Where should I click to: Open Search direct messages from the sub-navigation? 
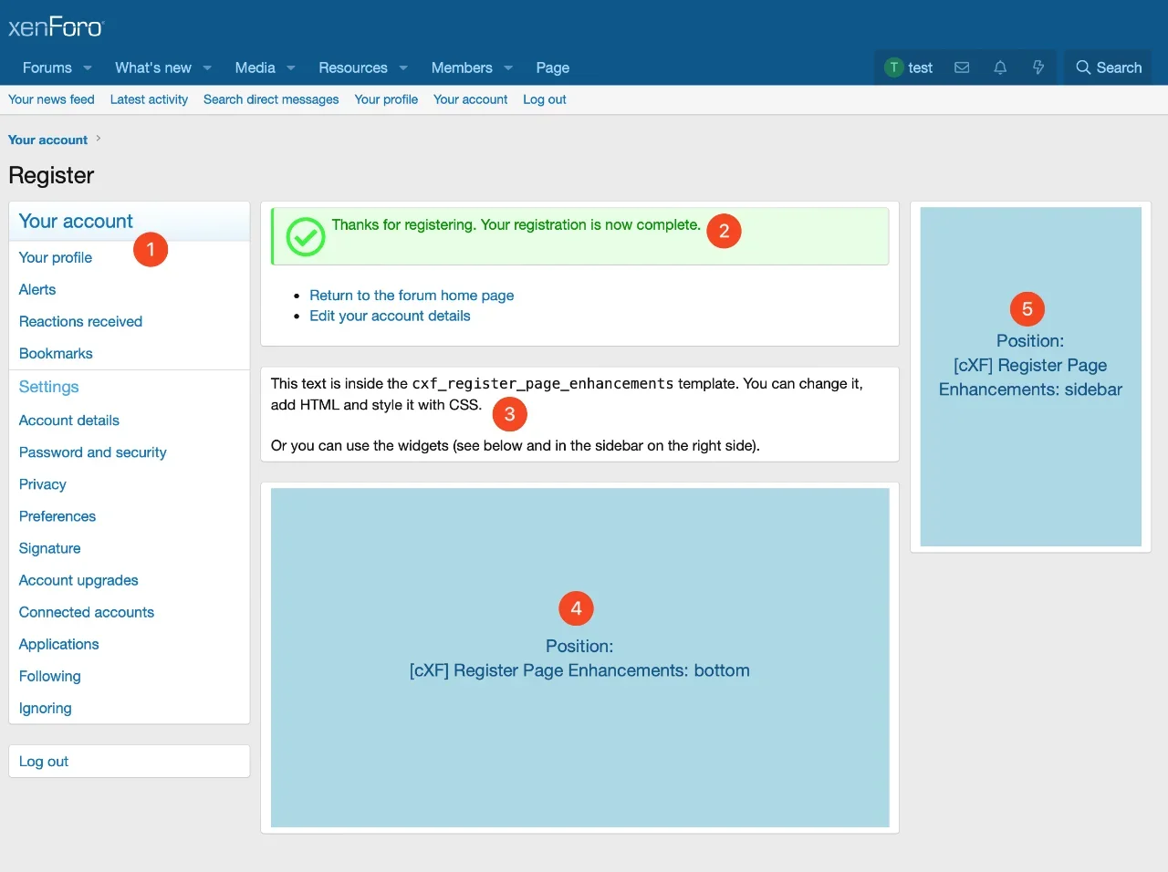point(271,99)
